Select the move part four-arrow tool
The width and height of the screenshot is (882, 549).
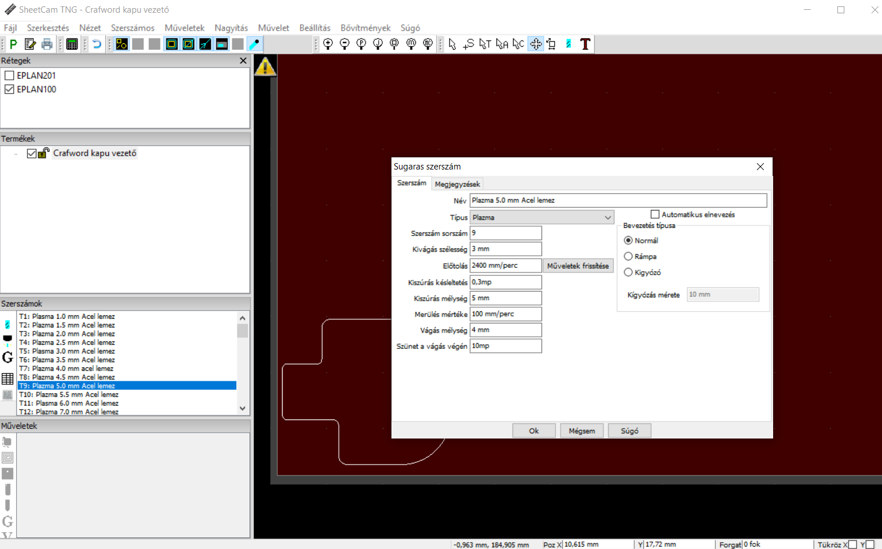[x=536, y=44]
